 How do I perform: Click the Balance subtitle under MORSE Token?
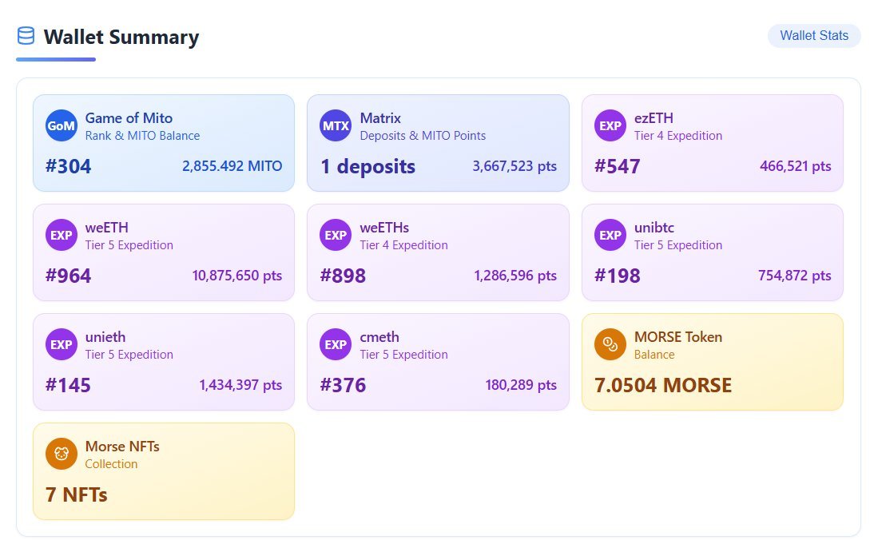click(x=654, y=355)
